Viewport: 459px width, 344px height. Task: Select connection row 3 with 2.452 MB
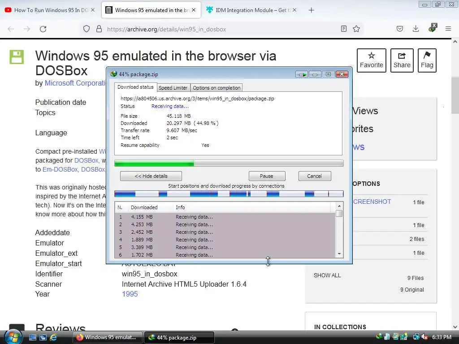point(225,232)
